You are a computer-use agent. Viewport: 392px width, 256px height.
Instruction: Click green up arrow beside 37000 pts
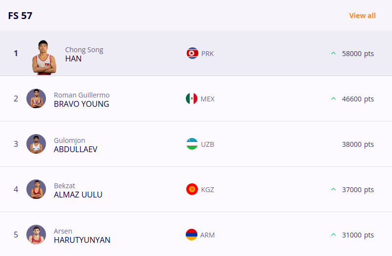coord(333,189)
